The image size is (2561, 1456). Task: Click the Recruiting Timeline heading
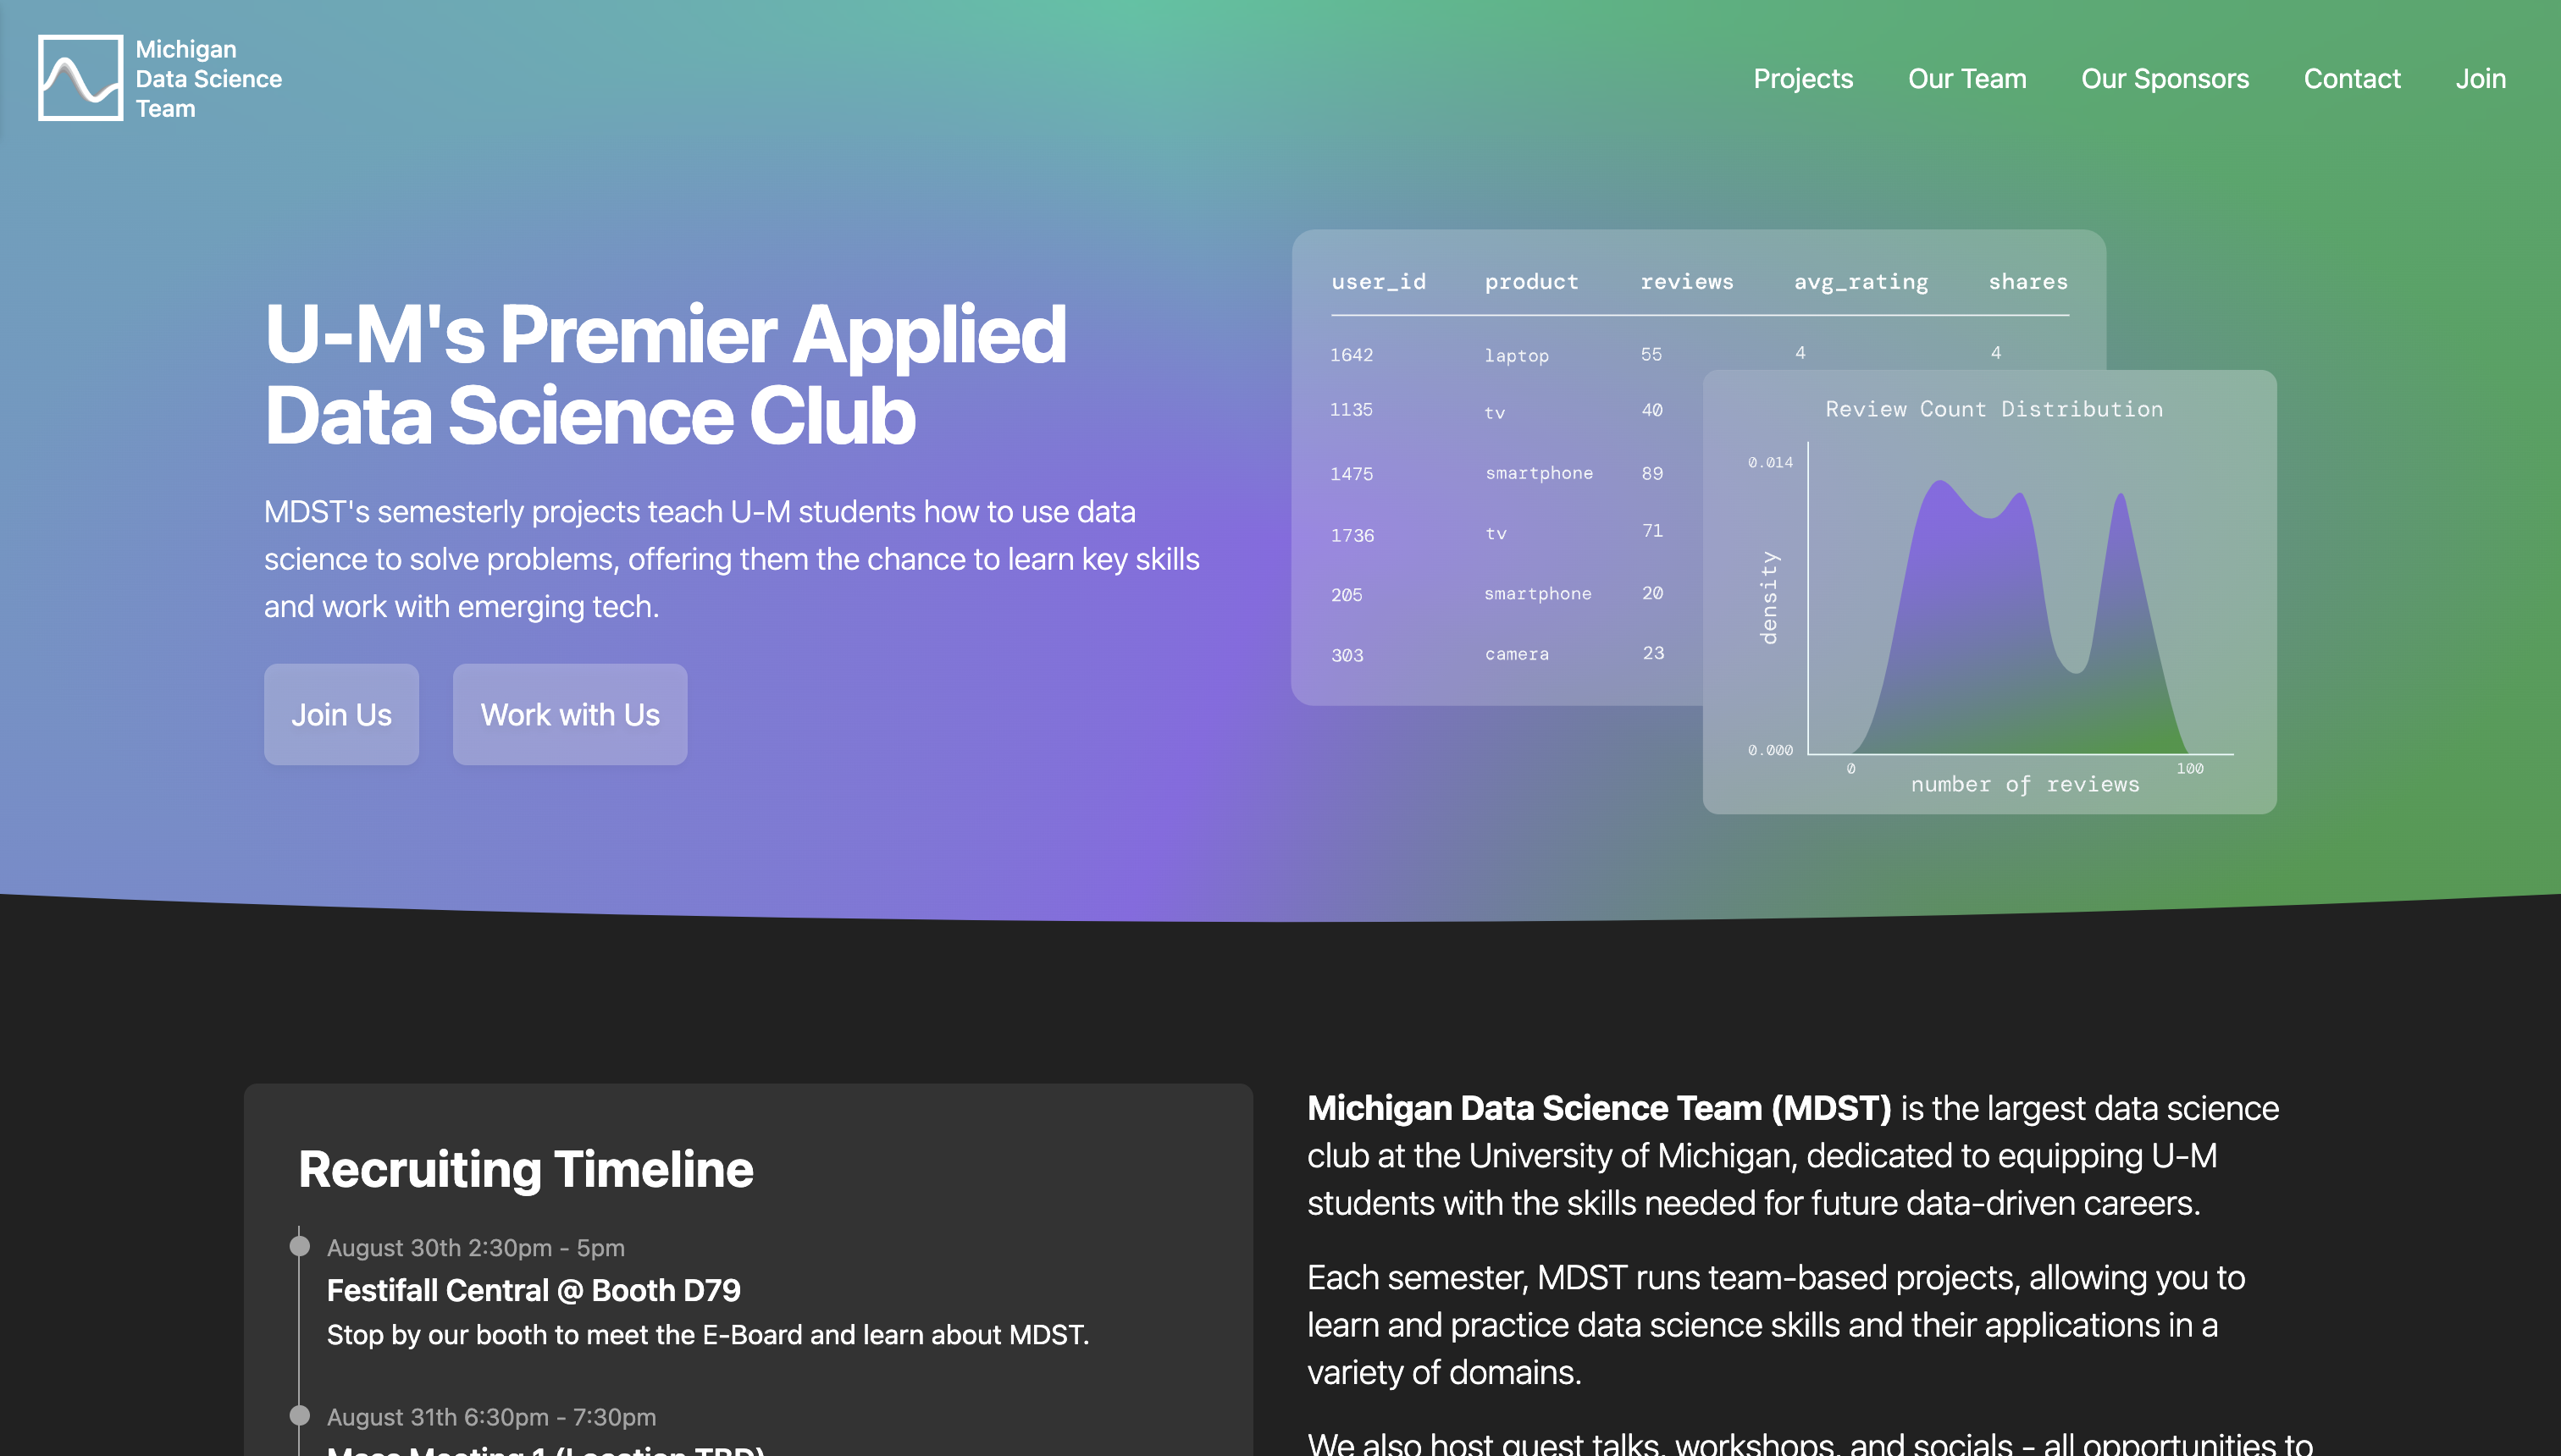point(525,1169)
